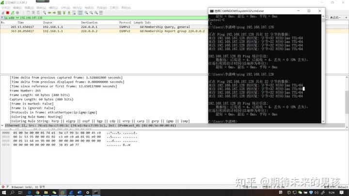
Task: Stop the running capture with red square
Action: [8, 13]
